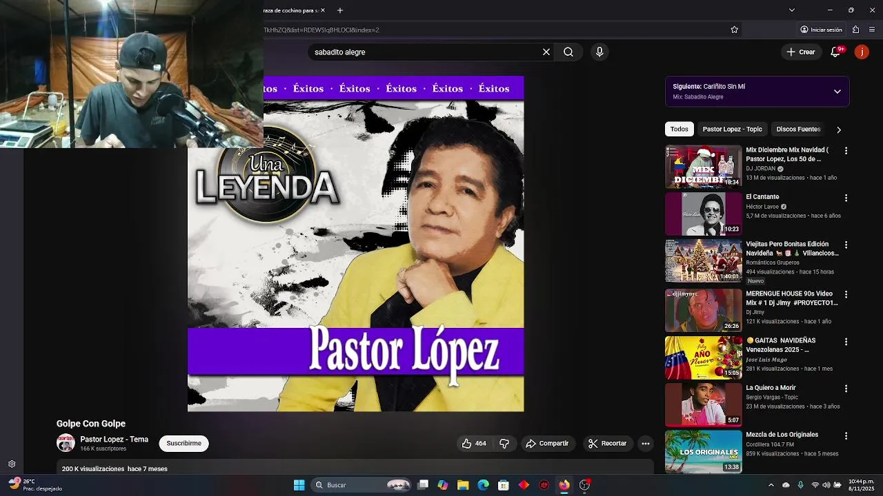Open Mix Diciembre Mix Navidad thumbnail
Viewport: 883px width, 496px height.
pyautogui.click(x=704, y=167)
